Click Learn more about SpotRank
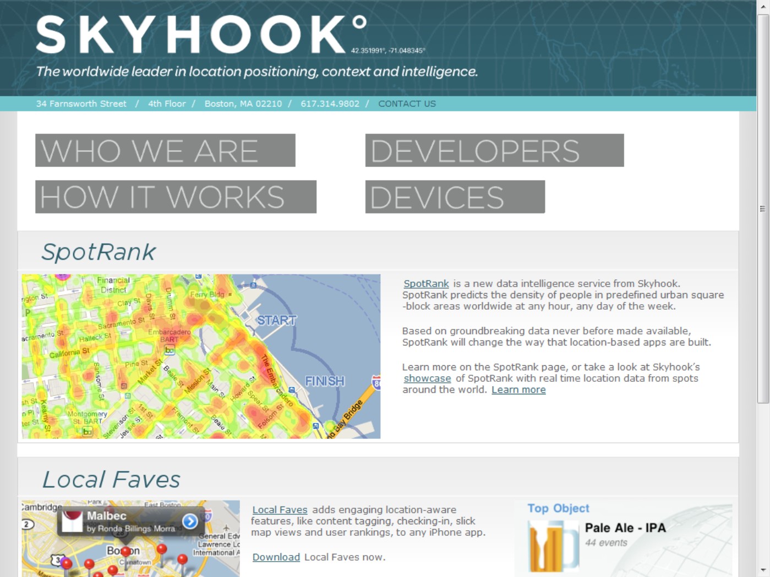The height and width of the screenshot is (577, 770). [x=518, y=389]
